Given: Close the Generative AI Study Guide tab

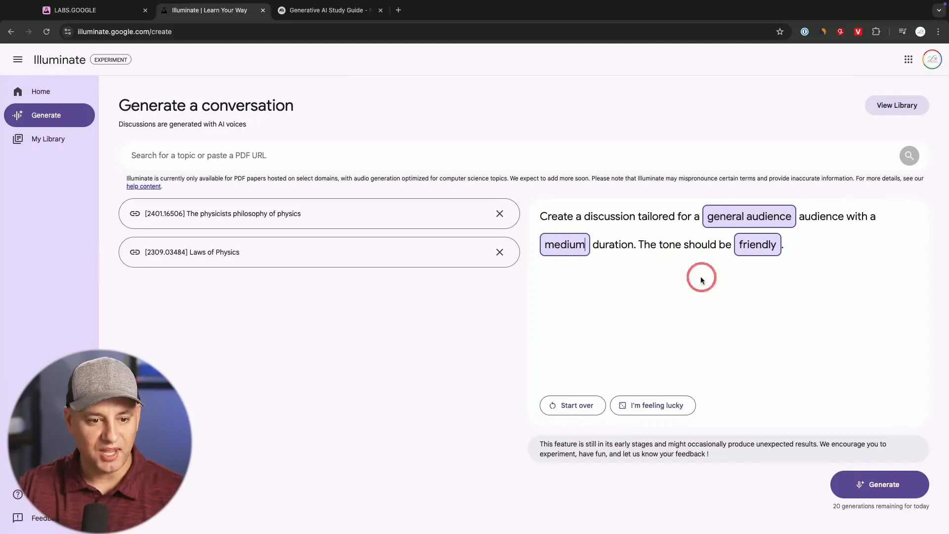Looking at the screenshot, I should click(x=380, y=10).
